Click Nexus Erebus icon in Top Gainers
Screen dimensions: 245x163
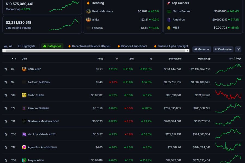[169, 11]
